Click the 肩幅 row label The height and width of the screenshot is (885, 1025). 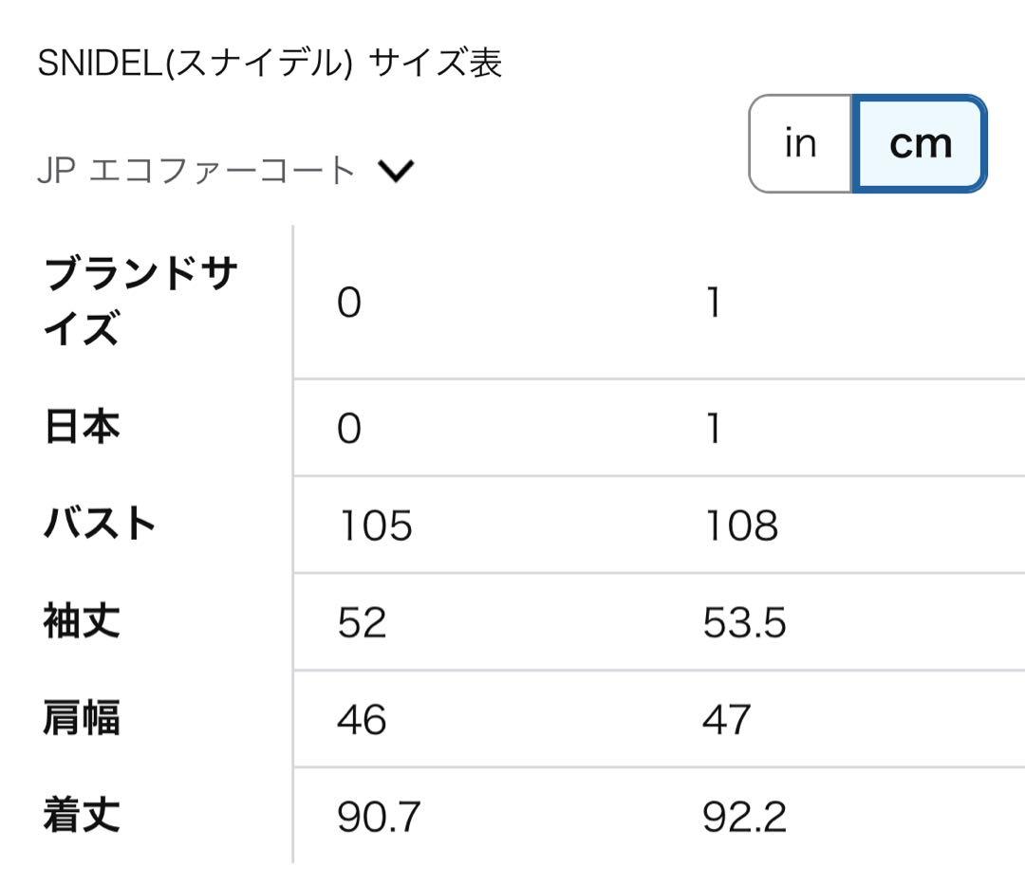(83, 719)
